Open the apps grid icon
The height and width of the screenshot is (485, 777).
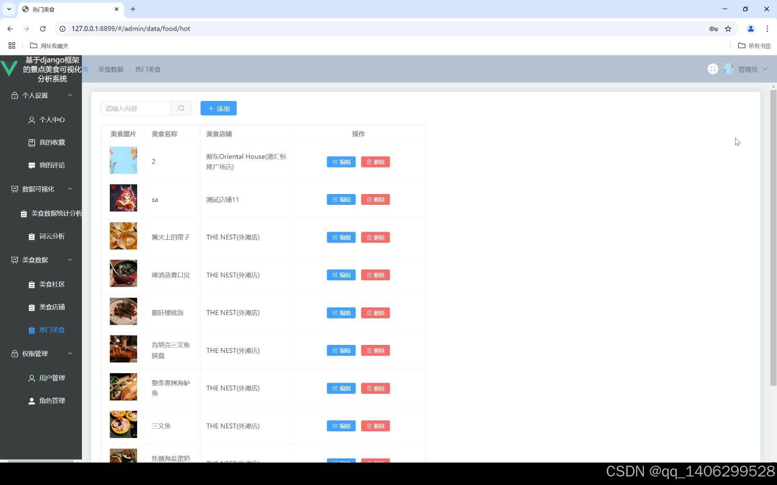click(12, 46)
